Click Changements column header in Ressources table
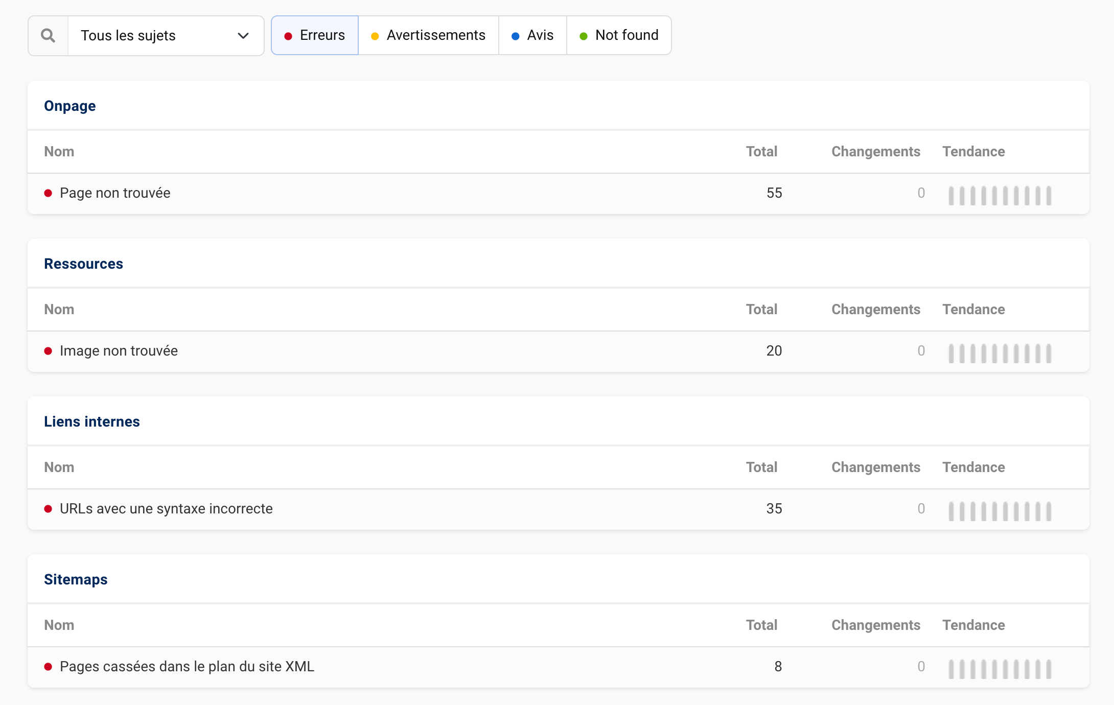The width and height of the screenshot is (1114, 705). click(876, 310)
